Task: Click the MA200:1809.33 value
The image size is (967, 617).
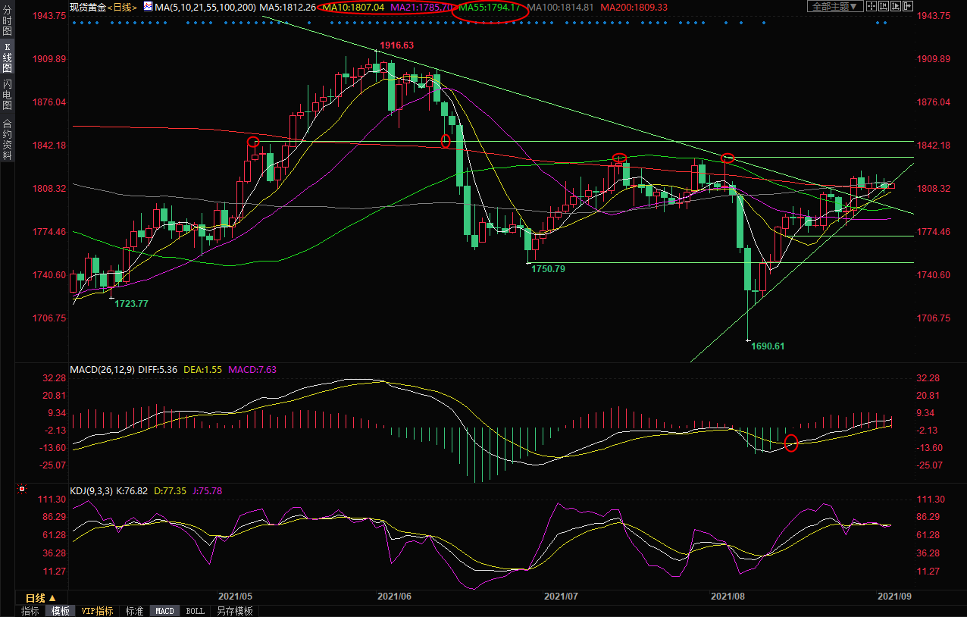Action: point(634,7)
